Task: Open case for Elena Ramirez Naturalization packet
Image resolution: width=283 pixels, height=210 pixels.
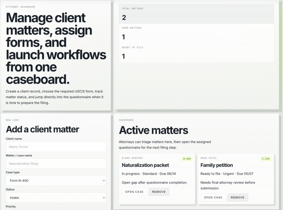Action: pos(134,192)
